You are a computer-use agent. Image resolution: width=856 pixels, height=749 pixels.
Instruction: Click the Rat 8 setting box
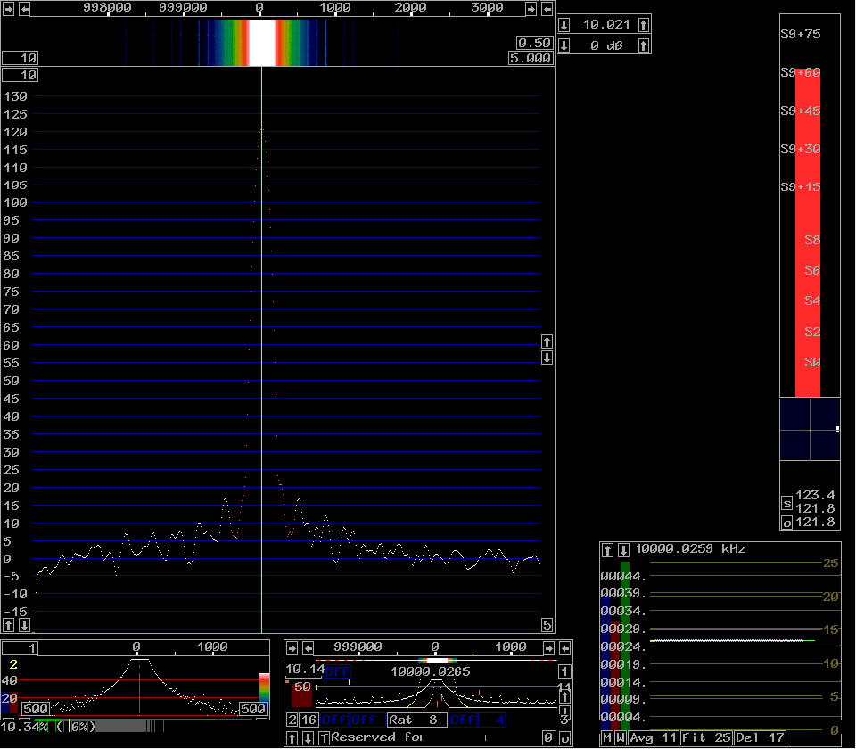click(416, 720)
